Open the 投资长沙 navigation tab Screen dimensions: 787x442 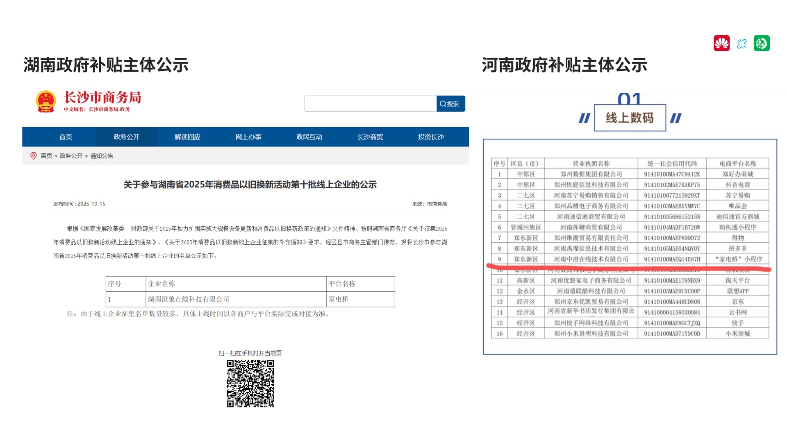coord(431,137)
